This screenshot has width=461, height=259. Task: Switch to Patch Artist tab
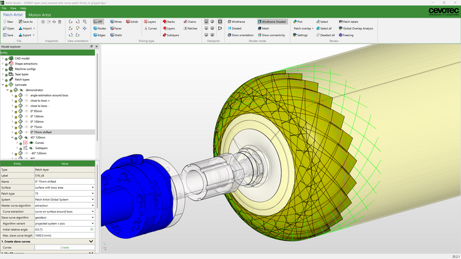pos(13,14)
